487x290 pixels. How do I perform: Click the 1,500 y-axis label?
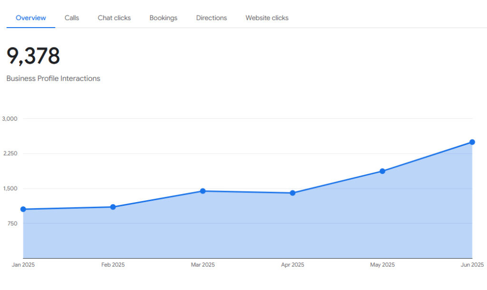pos(10,188)
